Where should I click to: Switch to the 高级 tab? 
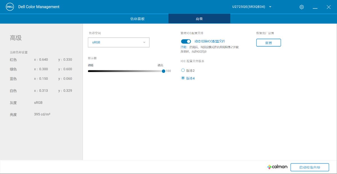click(199, 19)
